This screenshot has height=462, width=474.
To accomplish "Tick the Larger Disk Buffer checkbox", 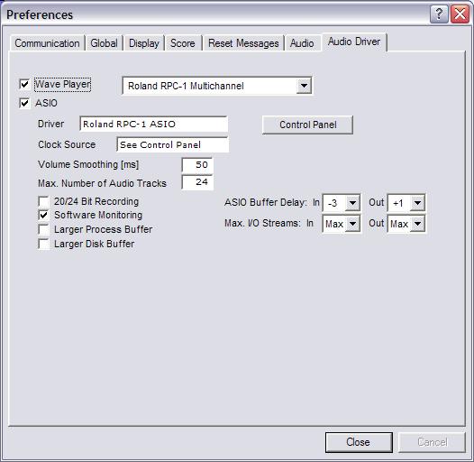I will 43,244.
